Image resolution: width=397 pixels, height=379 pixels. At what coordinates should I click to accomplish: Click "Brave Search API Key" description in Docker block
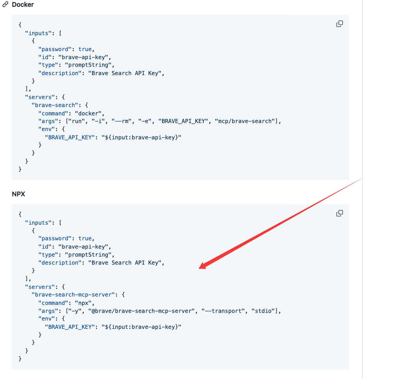pyautogui.click(x=125, y=73)
